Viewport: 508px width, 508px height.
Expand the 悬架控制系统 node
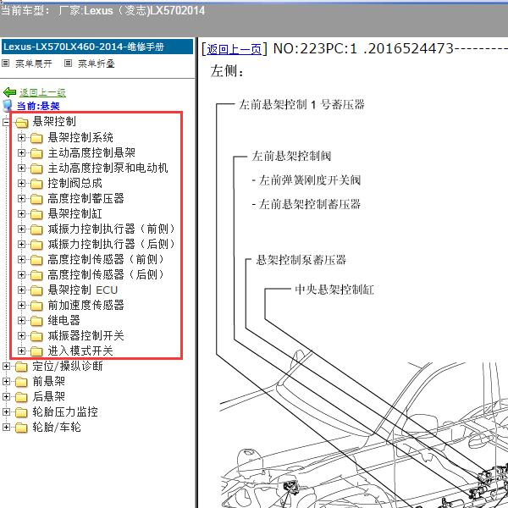click(x=21, y=138)
